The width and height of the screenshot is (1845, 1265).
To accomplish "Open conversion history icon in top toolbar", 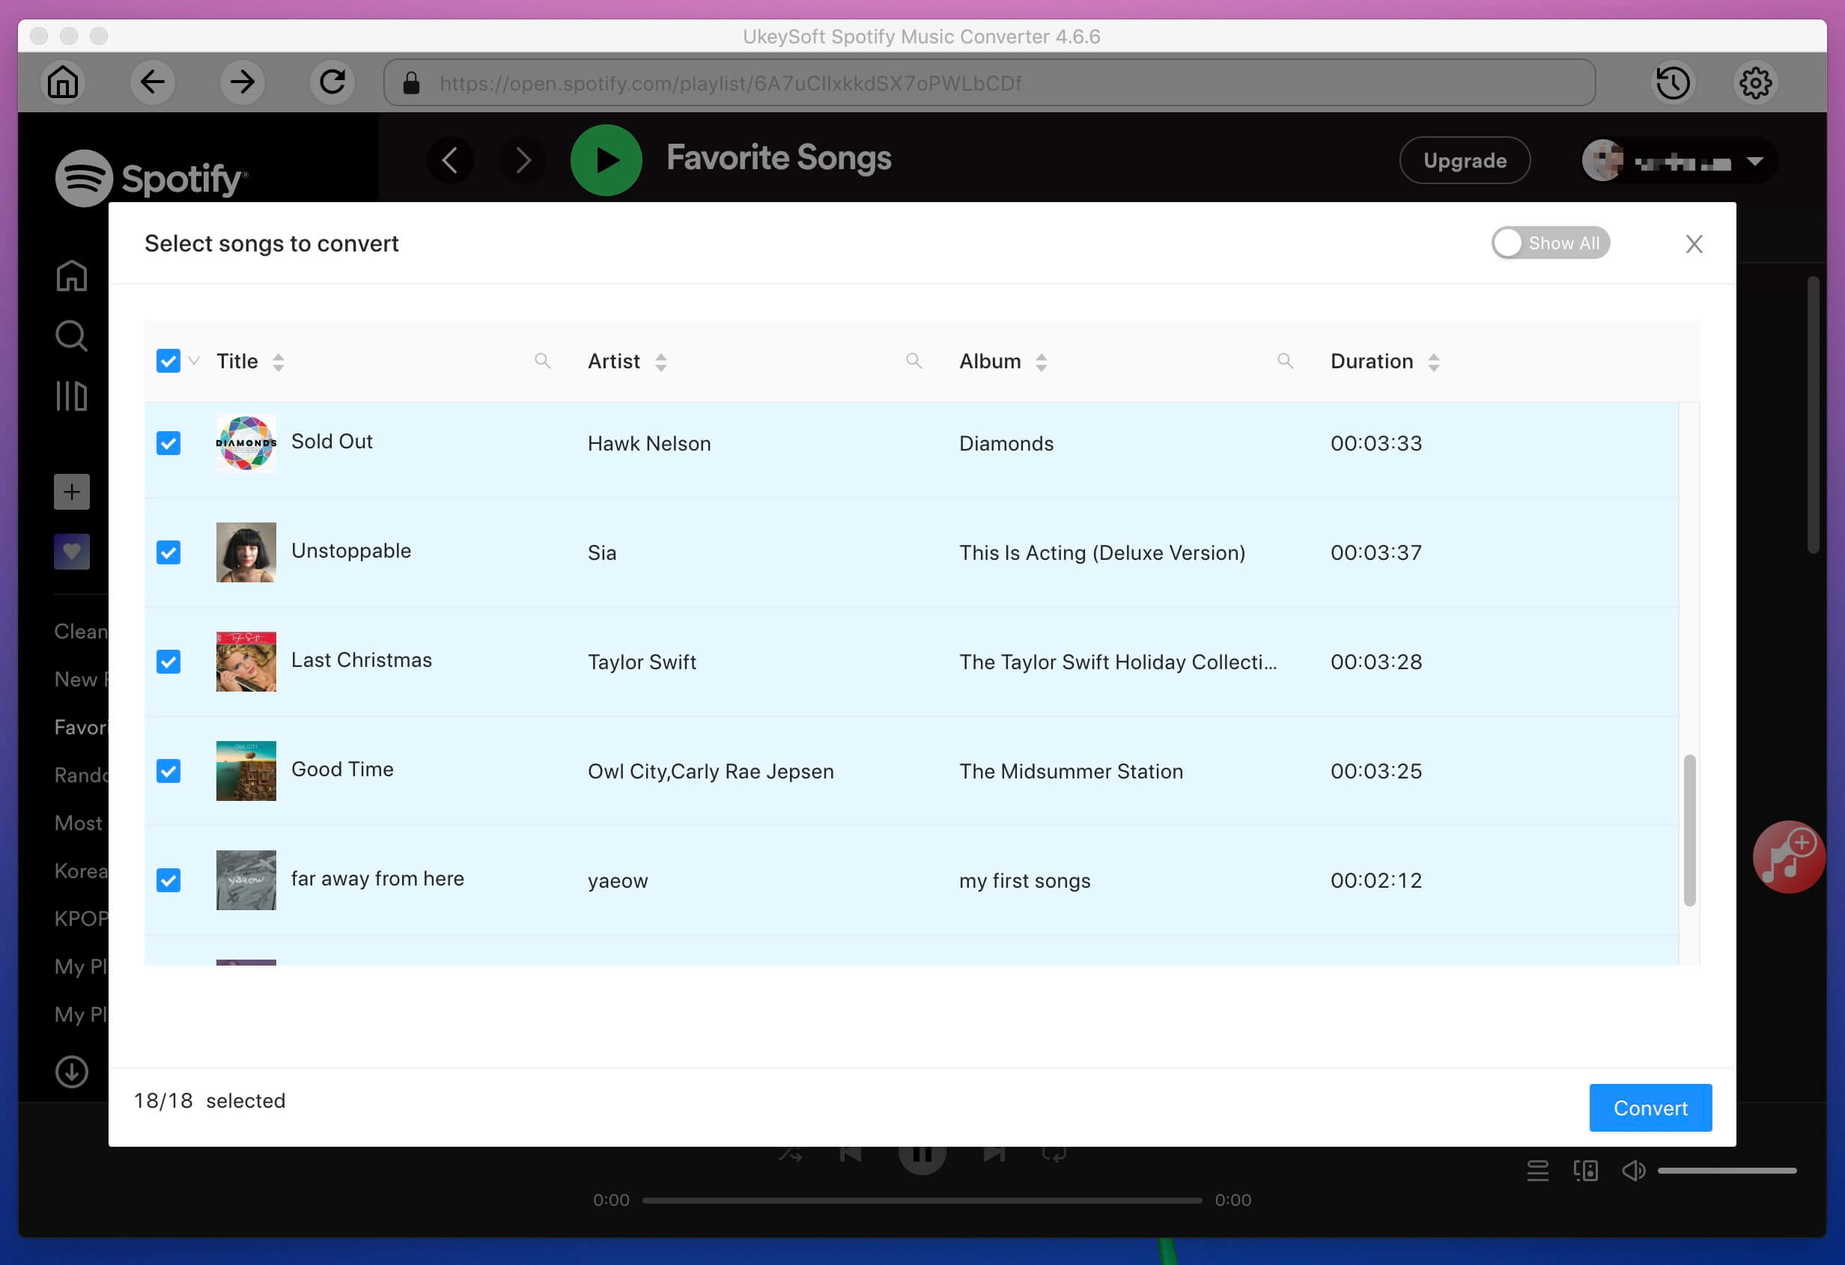I will click(1674, 82).
